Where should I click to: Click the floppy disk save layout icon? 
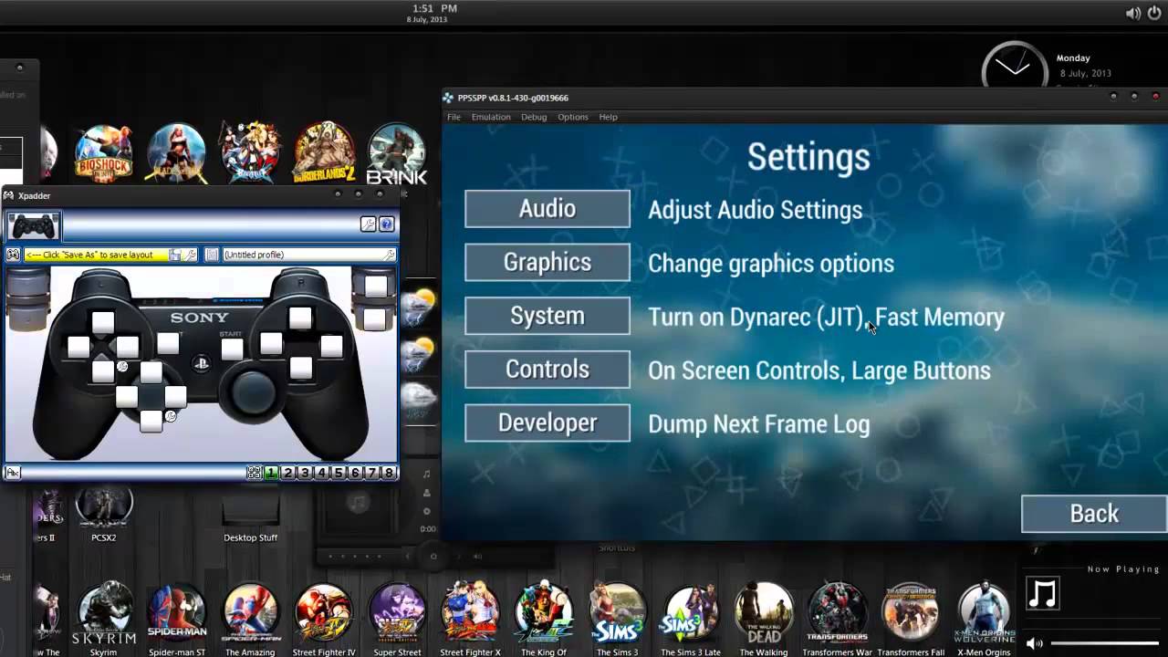click(x=174, y=255)
